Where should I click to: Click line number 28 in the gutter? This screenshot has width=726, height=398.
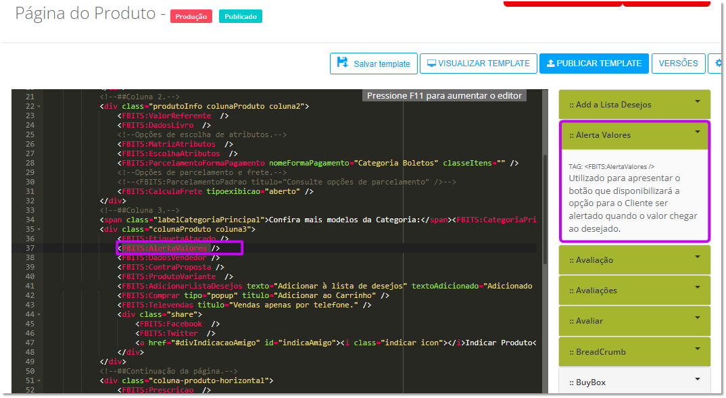point(30,163)
